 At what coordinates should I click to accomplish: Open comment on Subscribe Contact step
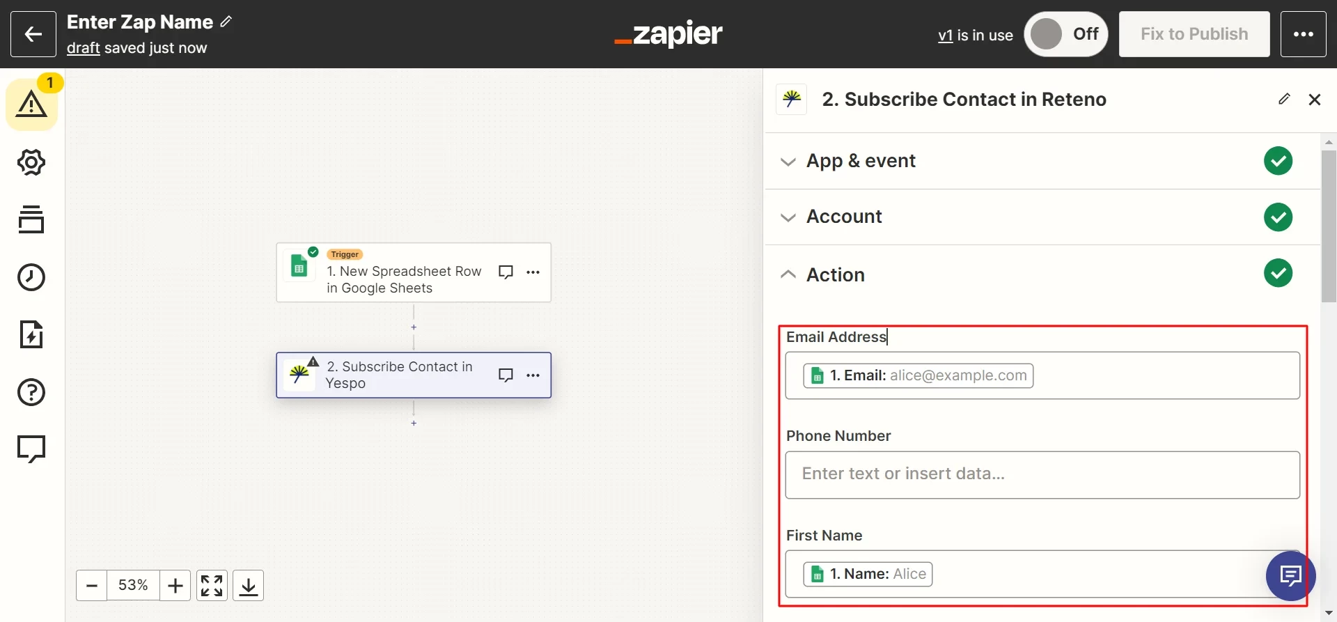pyautogui.click(x=506, y=375)
